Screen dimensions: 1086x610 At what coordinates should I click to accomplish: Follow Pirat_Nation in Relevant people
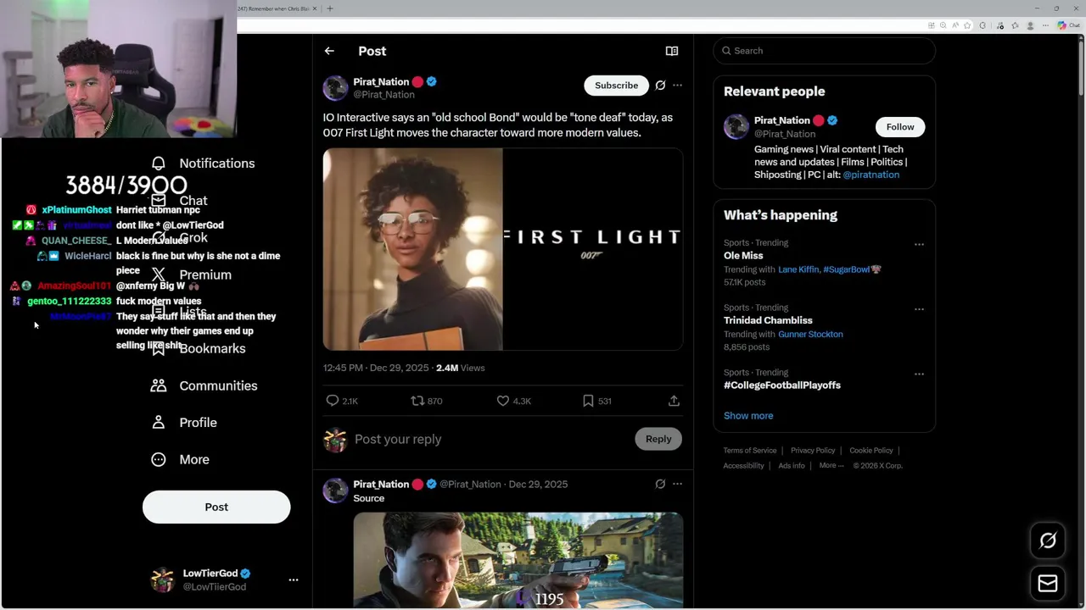(x=900, y=127)
